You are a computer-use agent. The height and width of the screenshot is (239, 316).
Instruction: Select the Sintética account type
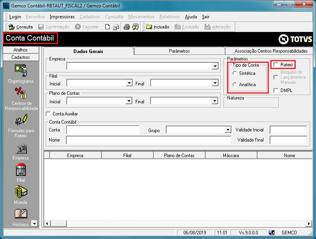pos(234,73)
